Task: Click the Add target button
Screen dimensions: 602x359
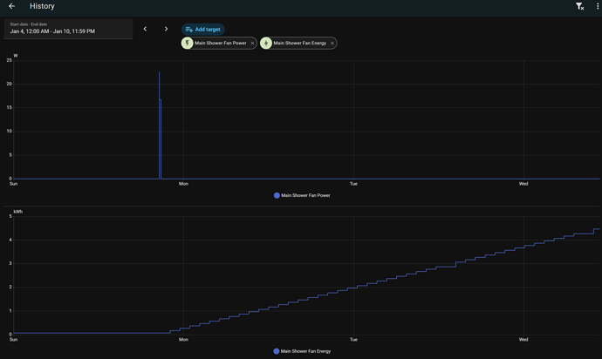Action: point(202,29)
